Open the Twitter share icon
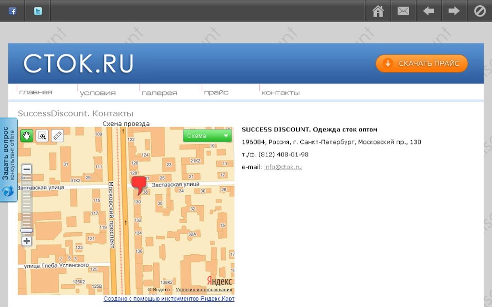This screenshot has width=492, height=307. (38, 12)
